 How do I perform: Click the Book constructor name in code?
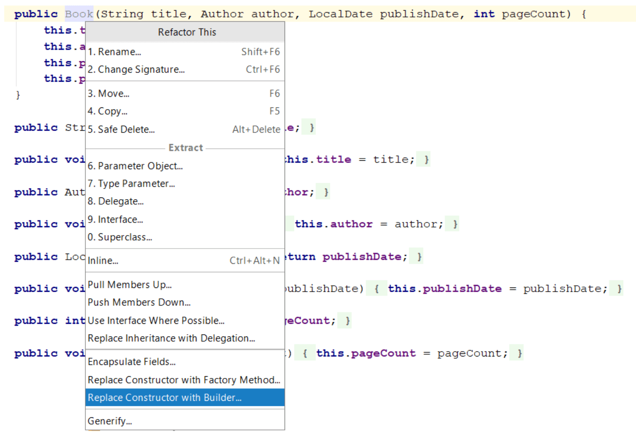pos(79,14)
